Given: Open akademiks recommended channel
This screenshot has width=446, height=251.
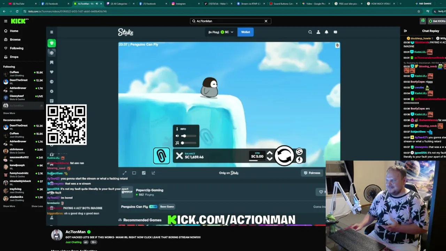Looking at the screenshot, I should pos(23,198).
